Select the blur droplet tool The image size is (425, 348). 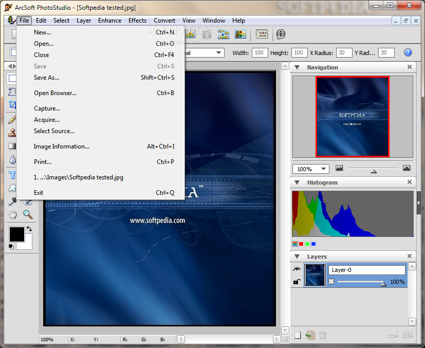pyautogui.click(x=12, y=160)
